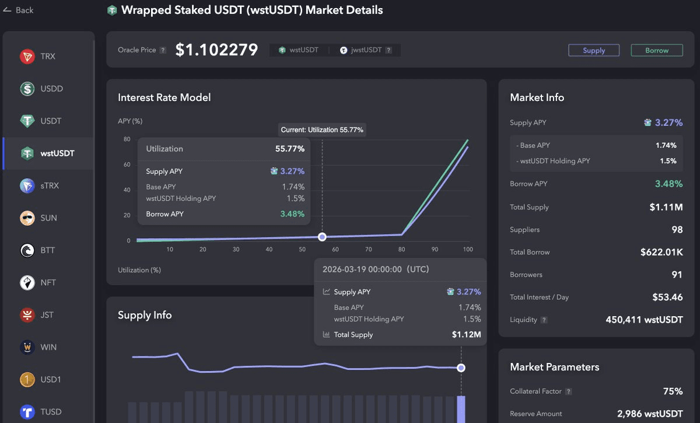Screen dimensions: 700x423
Task: Switch to the USDT market
Action: [50, 121]
